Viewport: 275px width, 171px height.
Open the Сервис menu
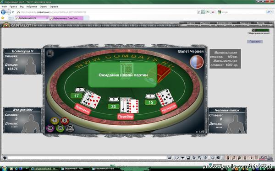(x=43, y=7)
